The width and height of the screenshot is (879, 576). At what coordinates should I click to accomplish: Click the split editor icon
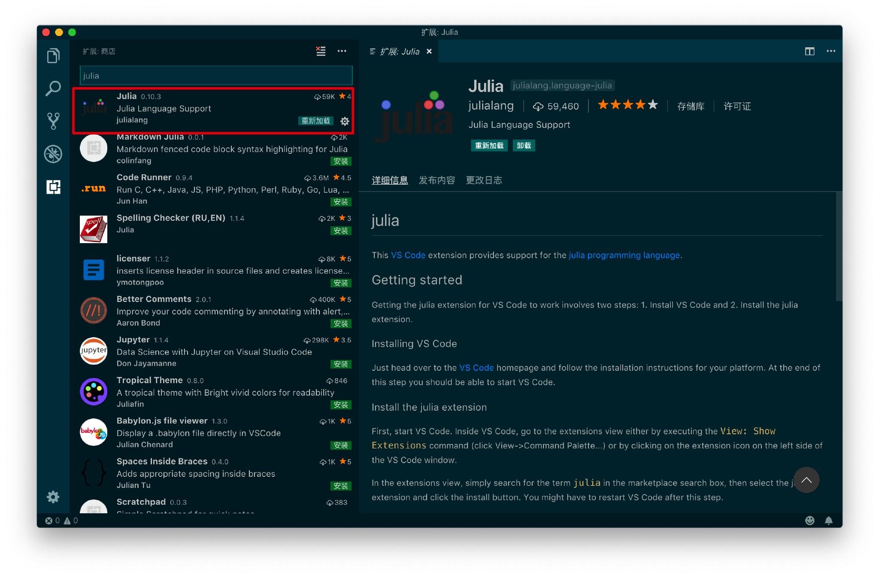click(x=809, y=51)
